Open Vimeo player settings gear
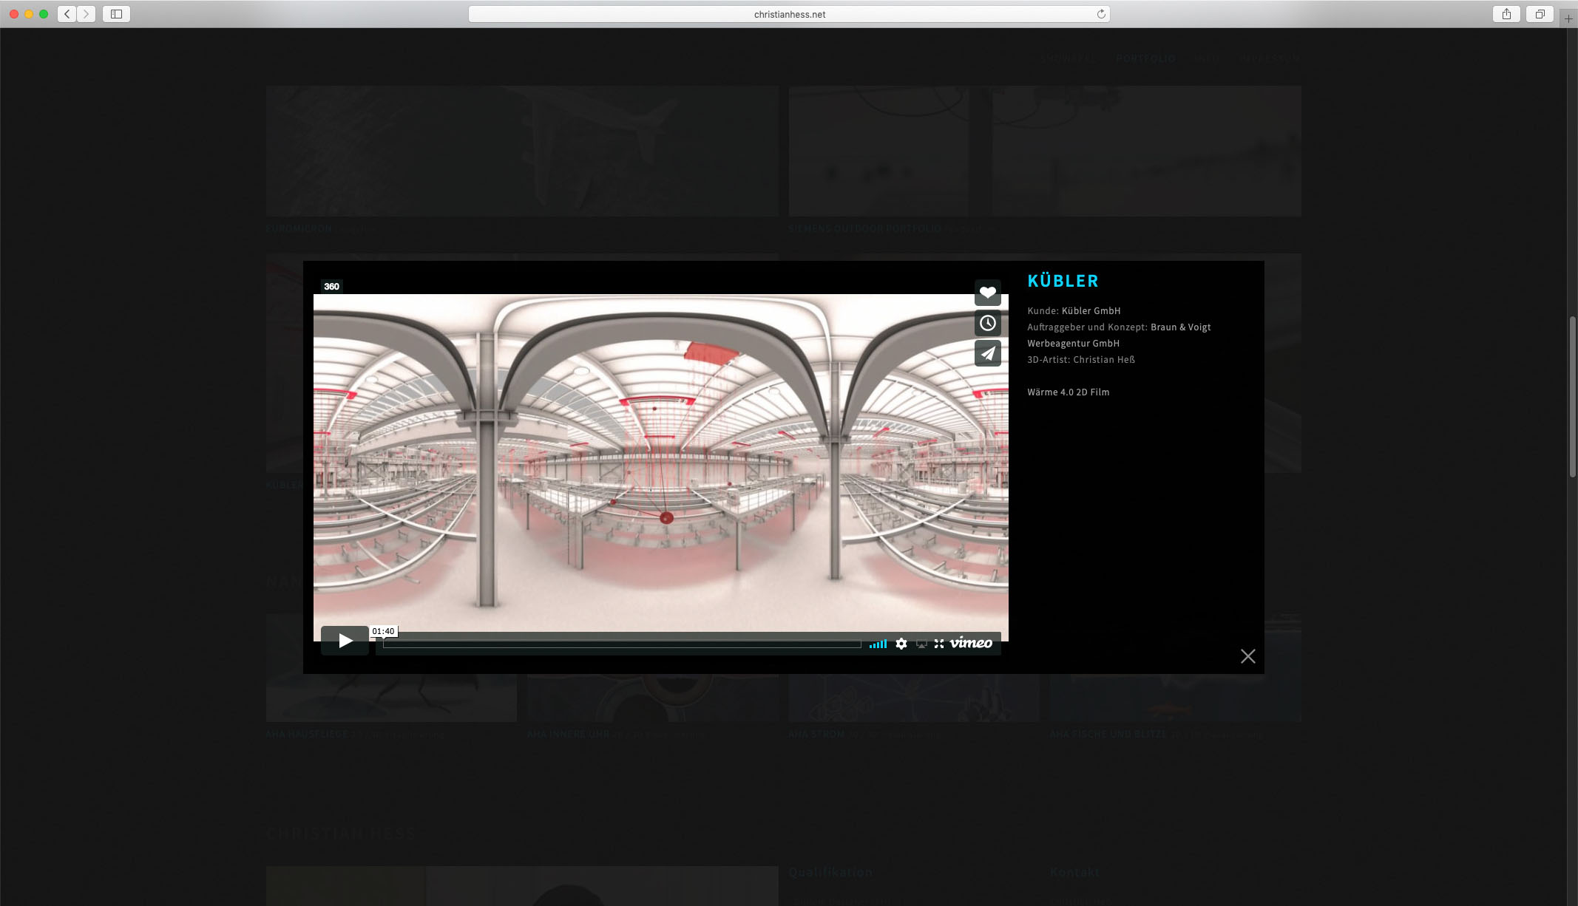The height and width of the screenshot is (906, 1578). (x=901, y=644)
